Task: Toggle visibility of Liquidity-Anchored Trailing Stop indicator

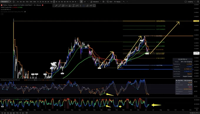Action: (x=25, y=12)
